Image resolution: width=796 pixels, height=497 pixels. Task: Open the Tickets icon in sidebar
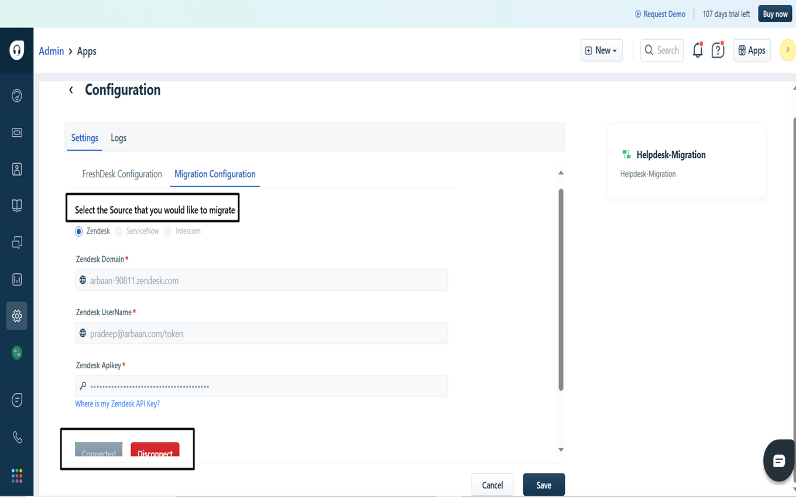pos(17,133)
